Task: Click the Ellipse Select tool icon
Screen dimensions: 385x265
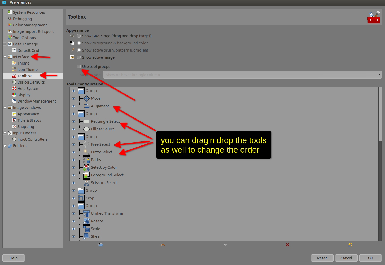Action: click(x=86, y=129)
